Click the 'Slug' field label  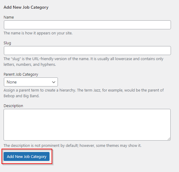[7, 43]
